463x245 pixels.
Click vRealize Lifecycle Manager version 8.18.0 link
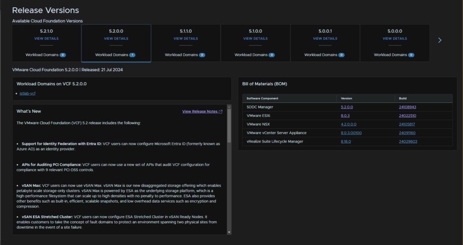[x=346, y=142]
